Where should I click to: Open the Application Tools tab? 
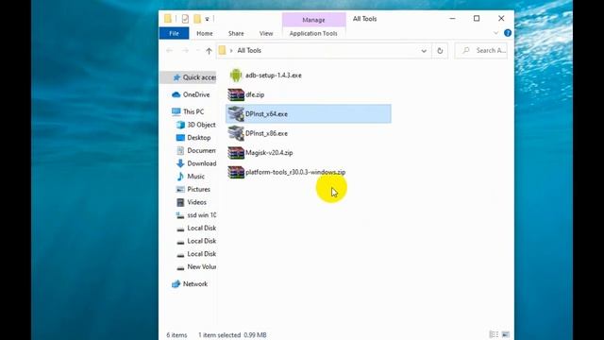(313, 34)
